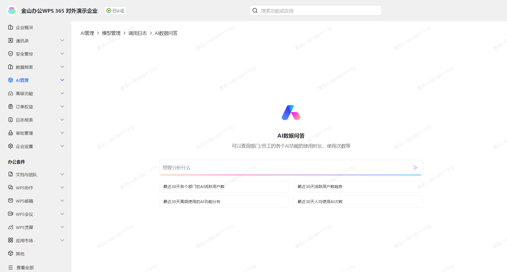Image resolution: width=507 pixels, height=272 pixels.
Task: Expand the 安全管控 menu chevron
Action: pyautogui.click(x=62, y=54)
